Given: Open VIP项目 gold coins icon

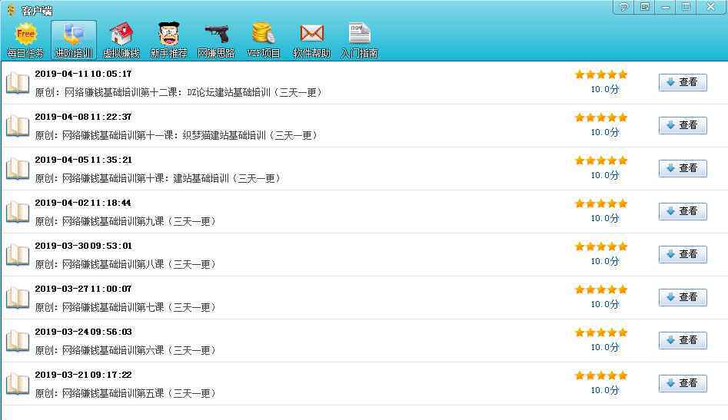Looking at the screenshot, I should pyautogui.click(x=264, y=41).
